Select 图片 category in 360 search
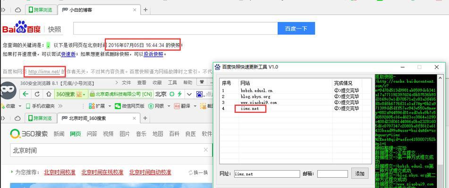The image size is (449, 188). tap(125, 134)
